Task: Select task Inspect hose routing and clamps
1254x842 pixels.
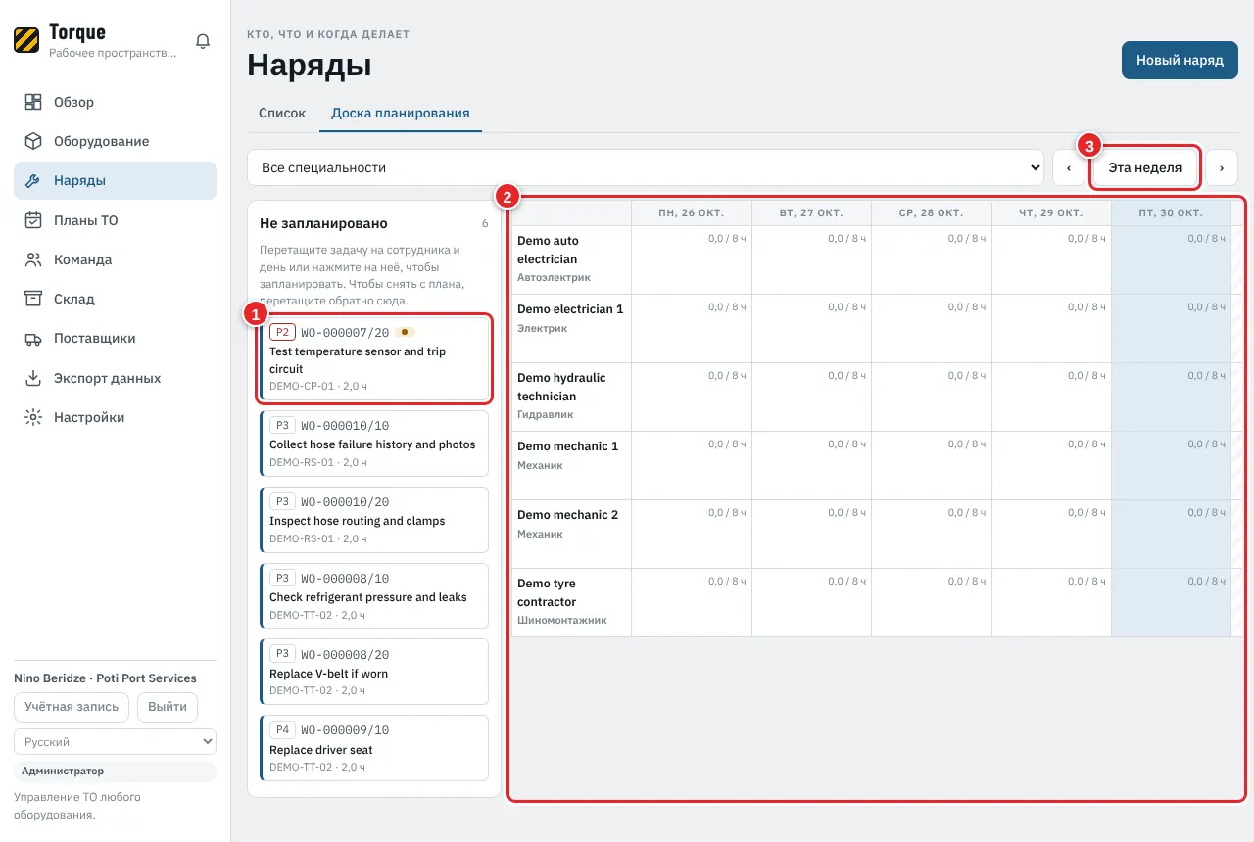Action: pos(374,521)
